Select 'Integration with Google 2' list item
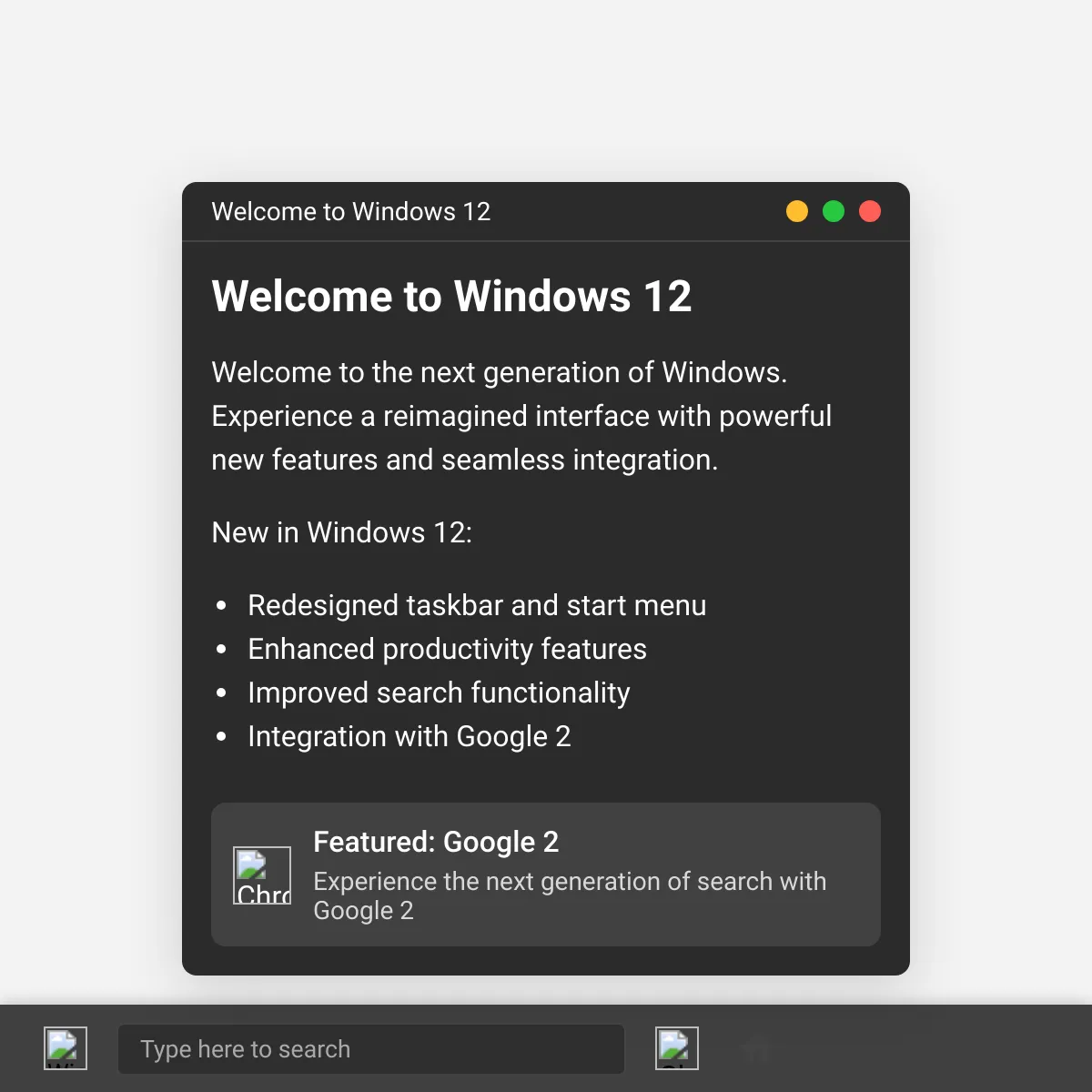Viewport: 1092px width, 1092px height. pos(409,736)
